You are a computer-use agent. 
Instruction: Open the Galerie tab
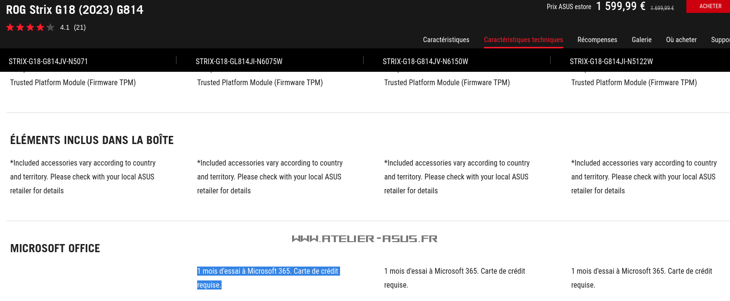[642, 40]
